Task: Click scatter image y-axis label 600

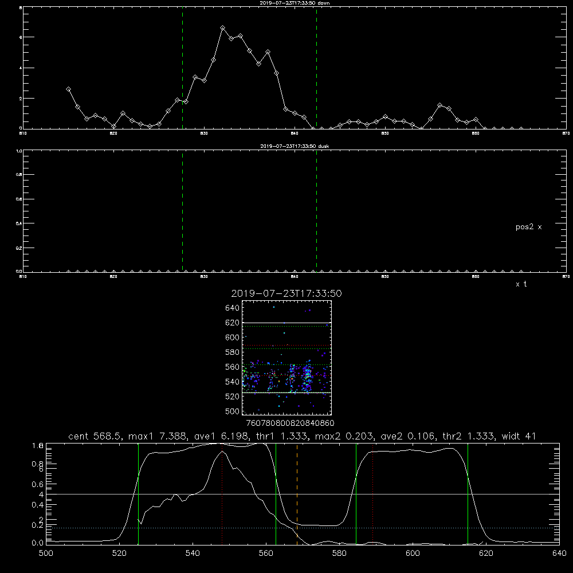Action: pos(233,337)
